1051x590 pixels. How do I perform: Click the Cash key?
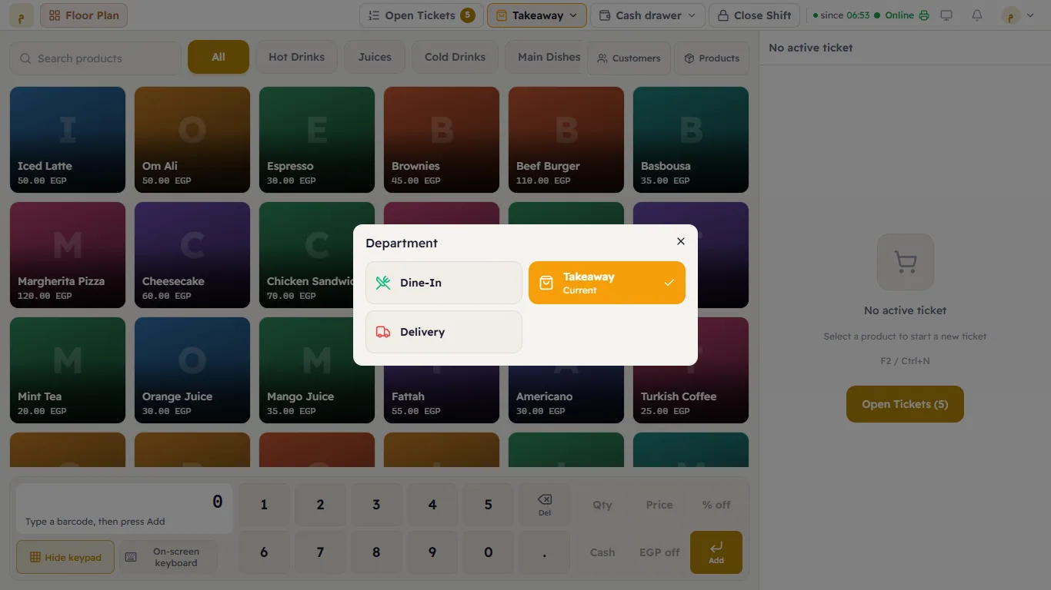click(x=602, y=552)
